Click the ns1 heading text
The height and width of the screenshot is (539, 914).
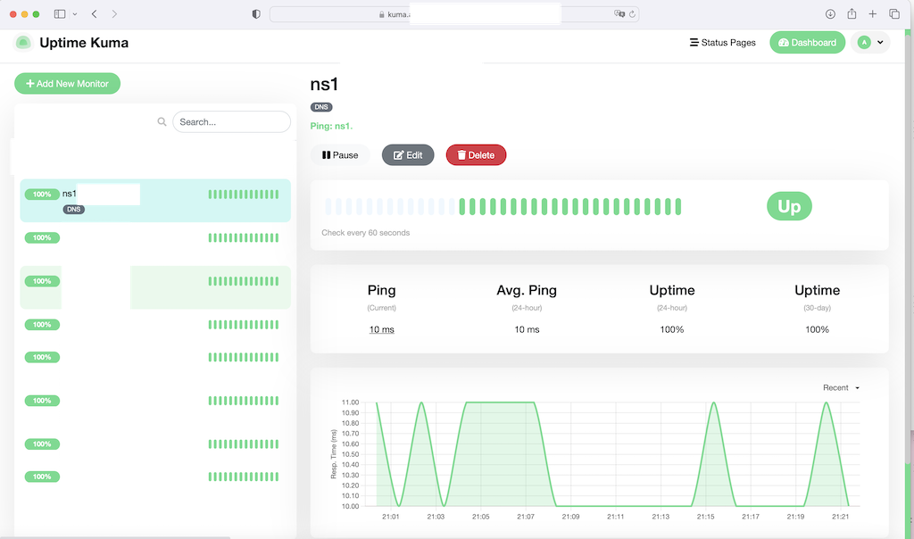pos(324,85)
